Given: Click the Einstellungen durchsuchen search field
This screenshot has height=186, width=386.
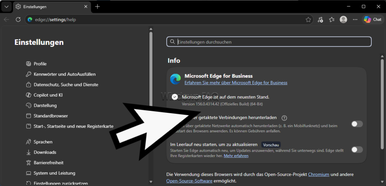Looking at the screenshot, I should [x=269, y=42].
